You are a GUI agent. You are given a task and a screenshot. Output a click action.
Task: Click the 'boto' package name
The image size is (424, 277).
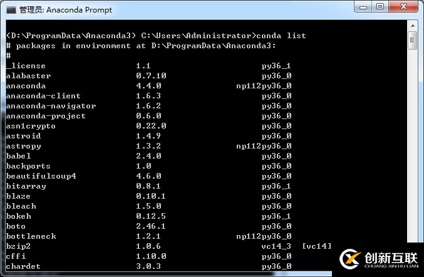(x=16, y=226)
